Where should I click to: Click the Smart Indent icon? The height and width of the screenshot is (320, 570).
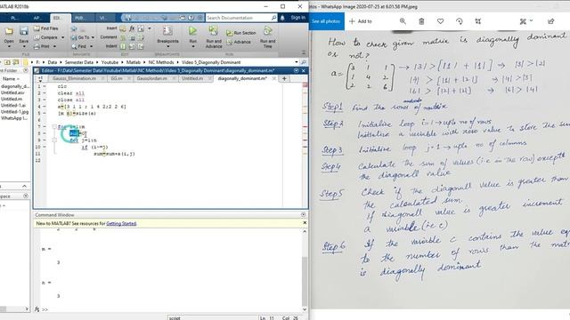click(123, 46)
